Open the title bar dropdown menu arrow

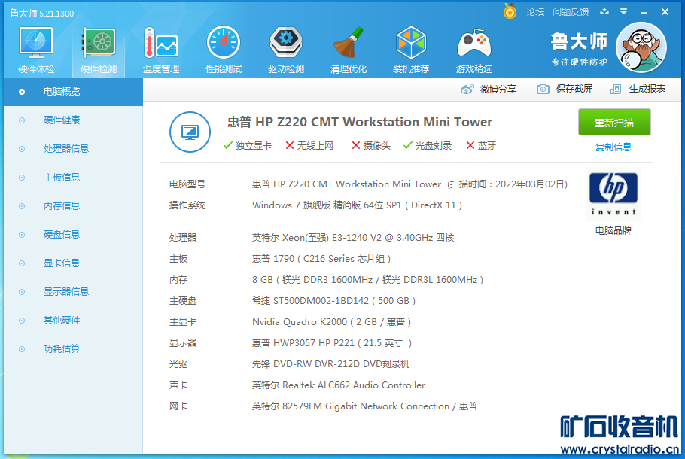624,11
